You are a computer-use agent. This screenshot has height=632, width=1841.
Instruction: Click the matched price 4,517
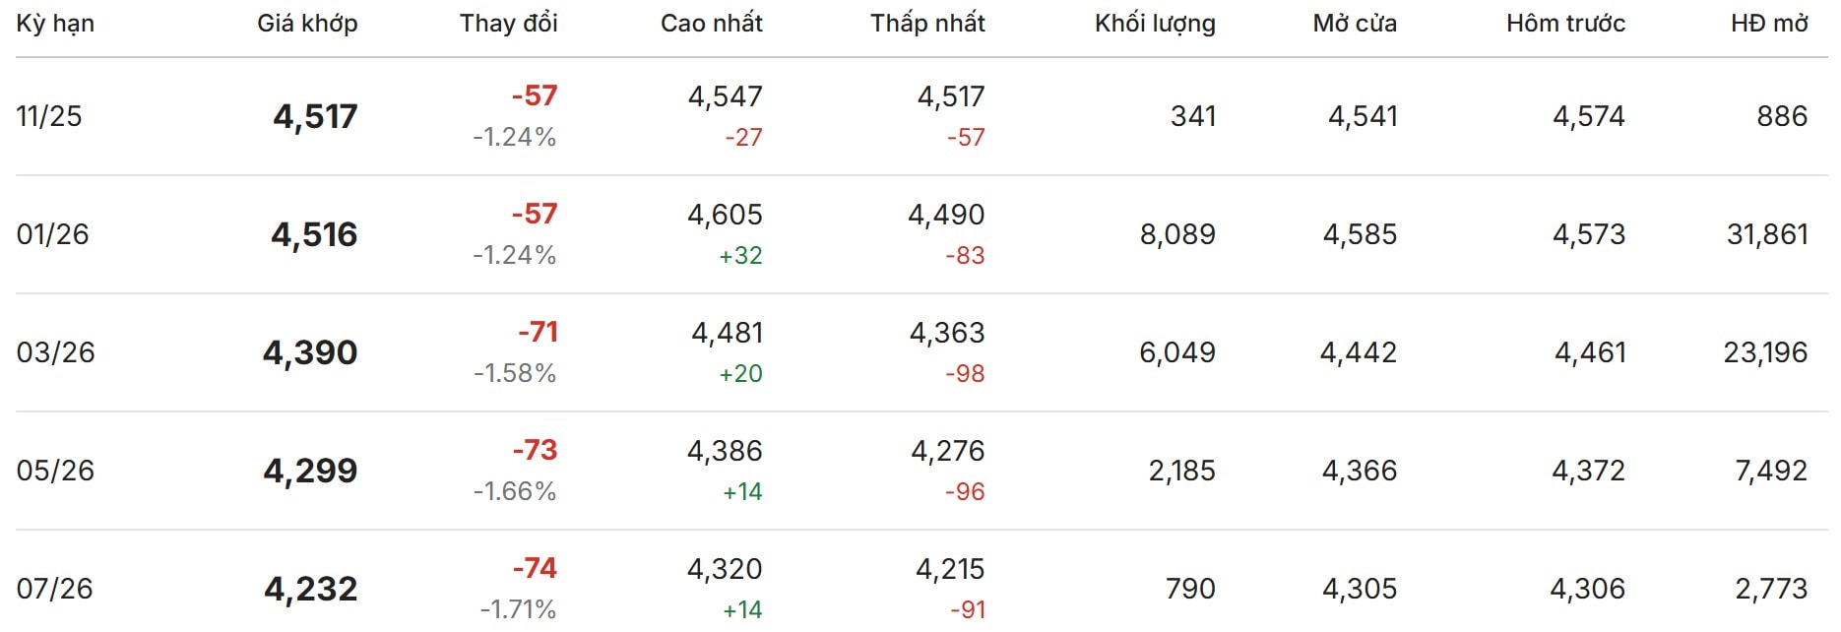[315, 116]
